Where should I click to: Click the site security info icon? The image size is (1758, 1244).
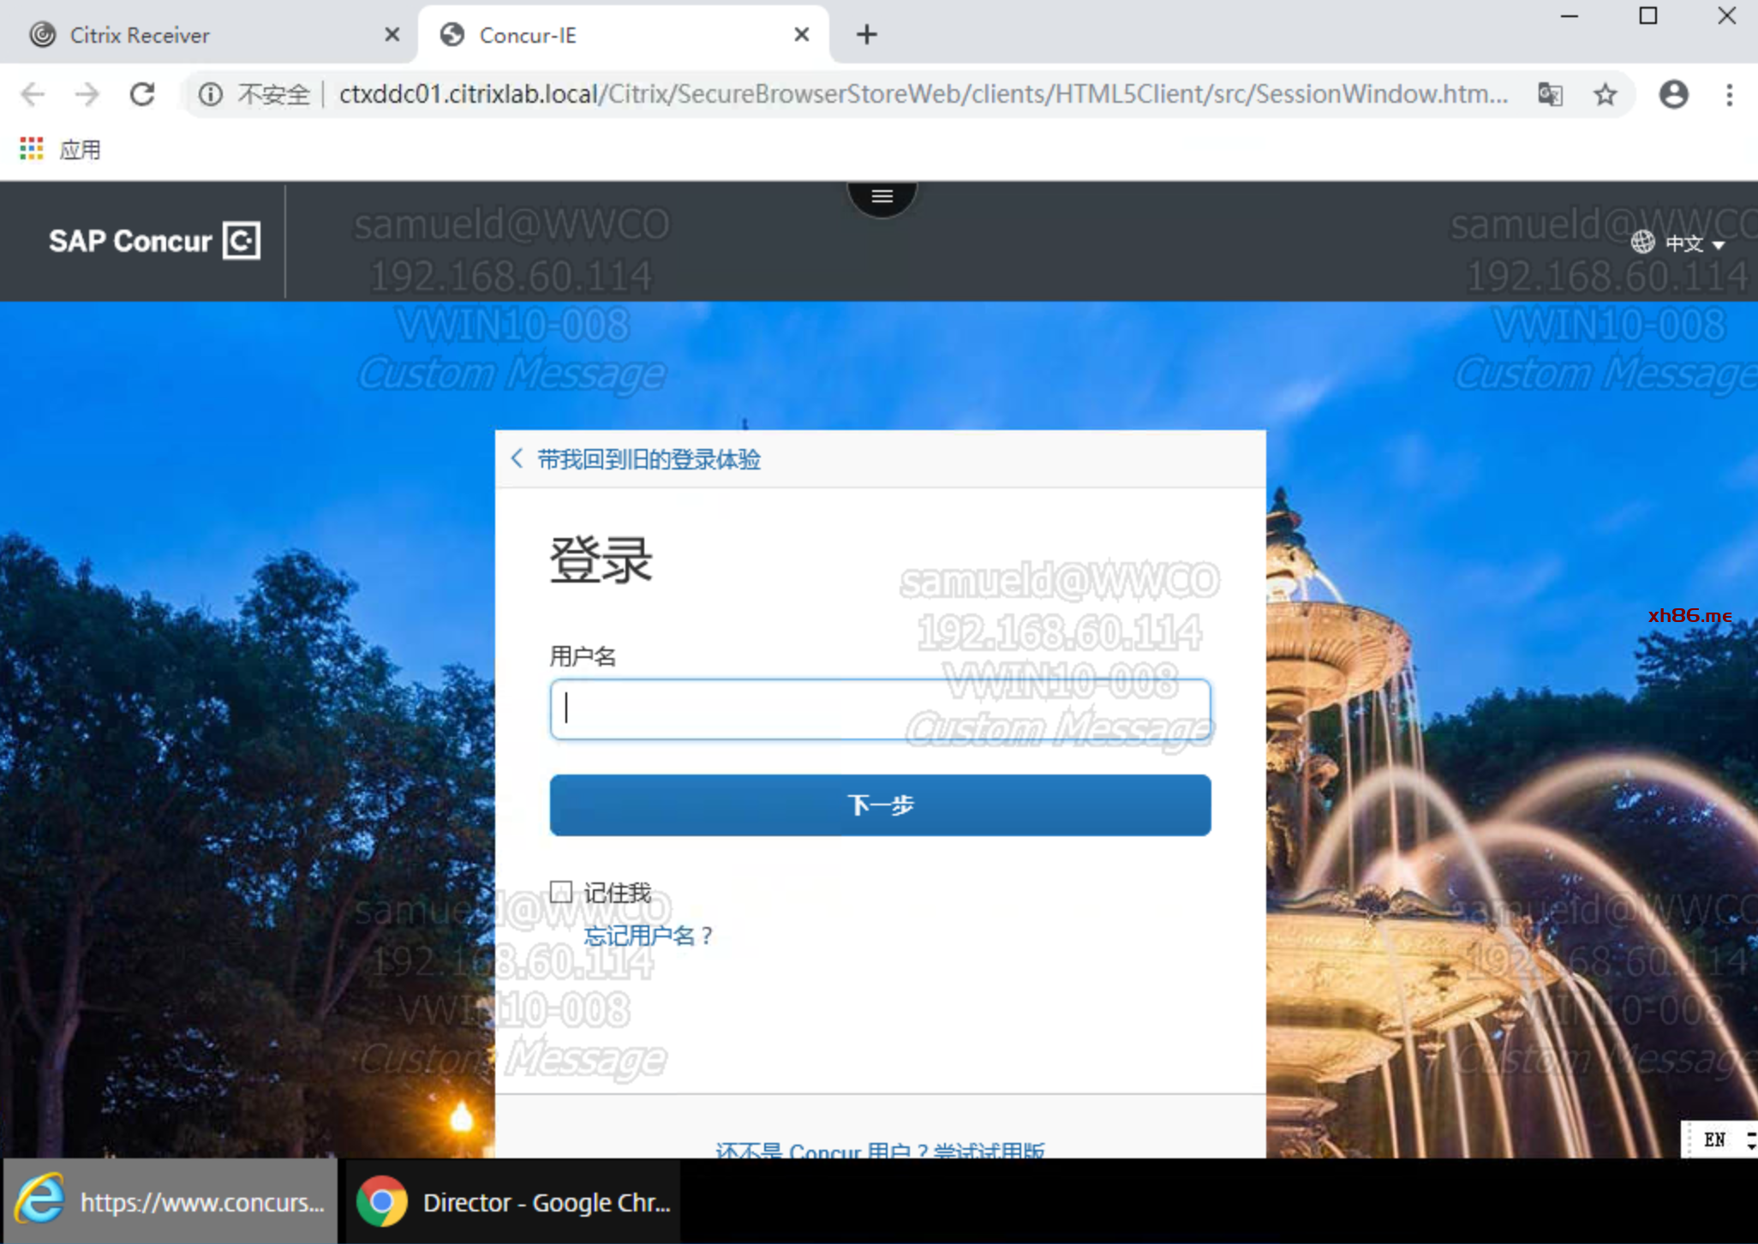point(211,93)
